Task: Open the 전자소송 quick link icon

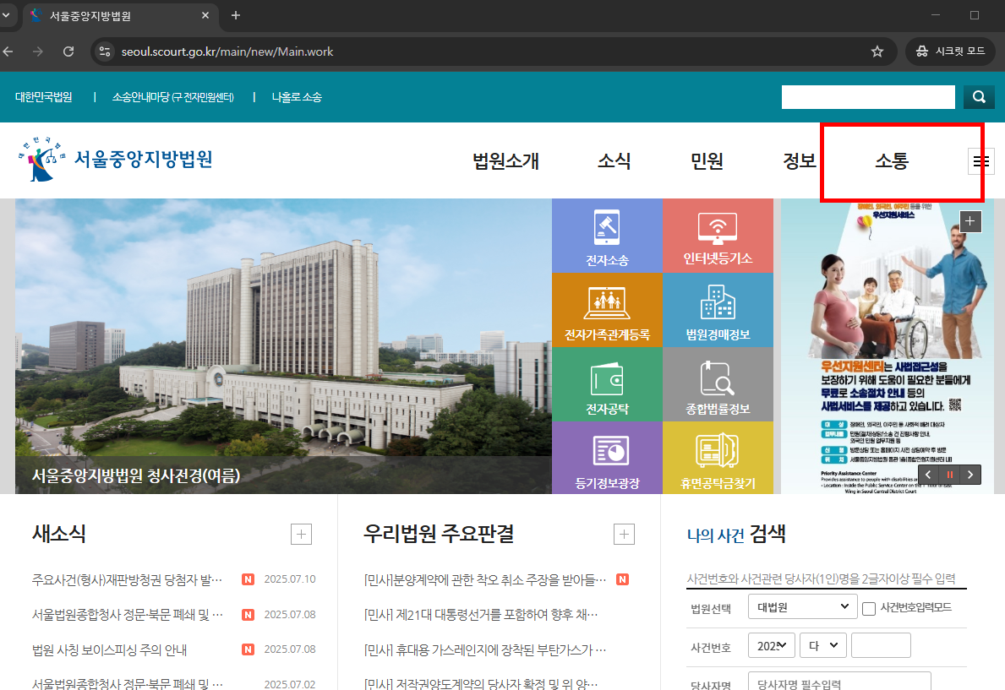Action: coord(606,236)
